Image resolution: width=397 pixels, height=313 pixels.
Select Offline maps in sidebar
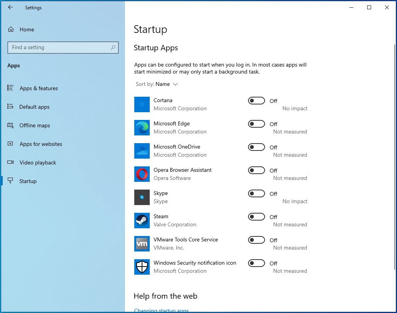click(x=34, y=126)
